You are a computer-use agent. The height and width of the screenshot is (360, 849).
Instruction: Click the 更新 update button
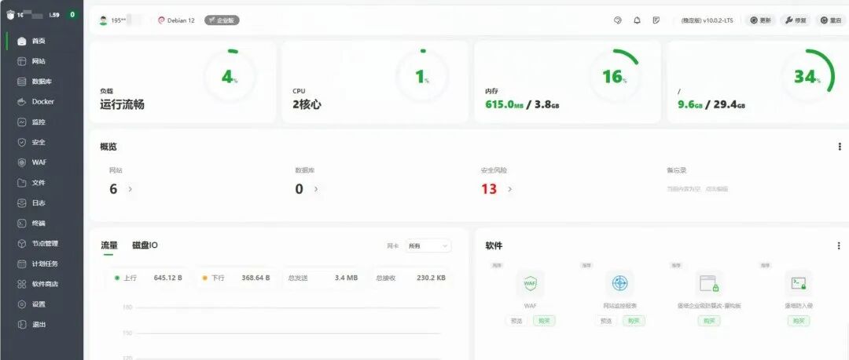click(760, 20)
